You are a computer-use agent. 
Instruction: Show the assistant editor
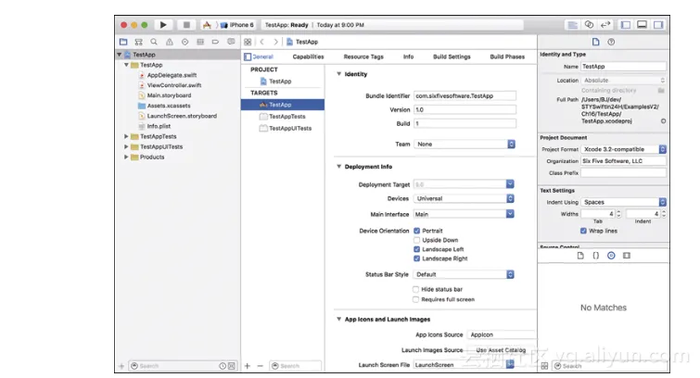[590, 25]
